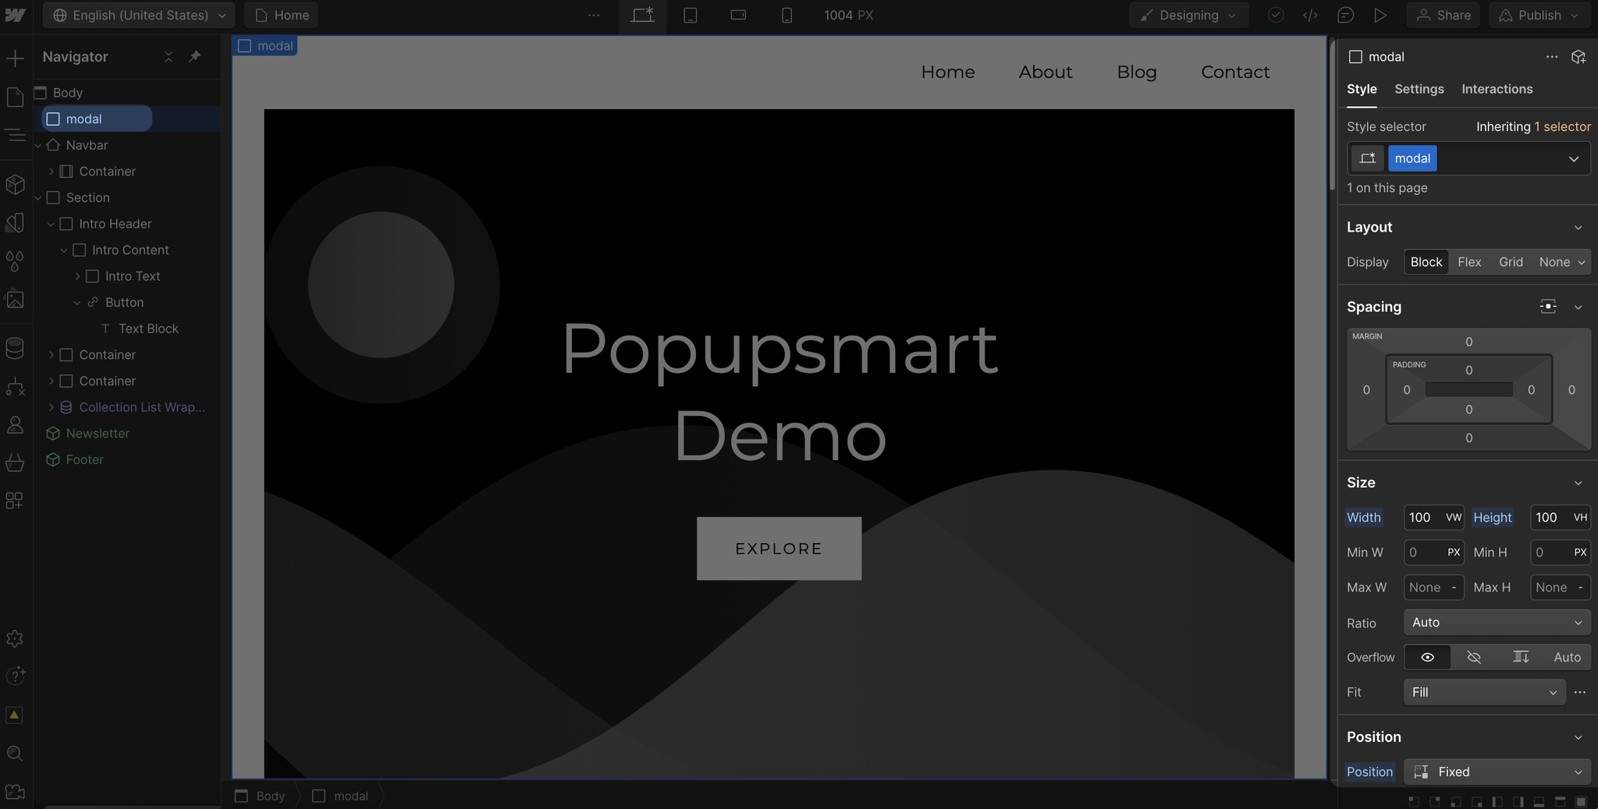Toggle spacing editor mode icon

click(x=1548, y=307)
